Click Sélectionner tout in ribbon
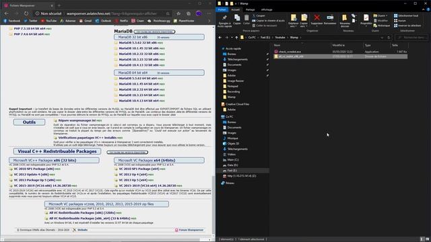 tap(406, 15)
